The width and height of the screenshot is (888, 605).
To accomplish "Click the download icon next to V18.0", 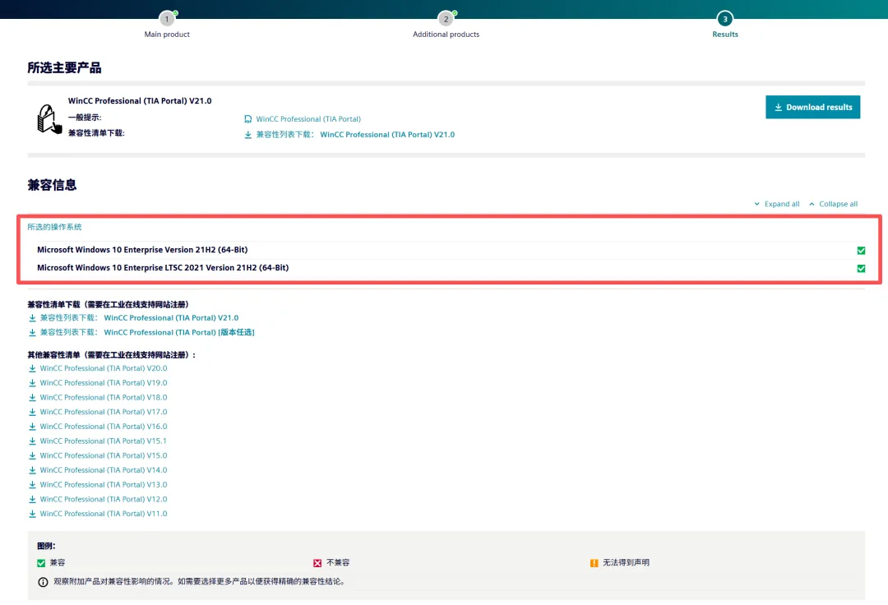I will (32, 397).
